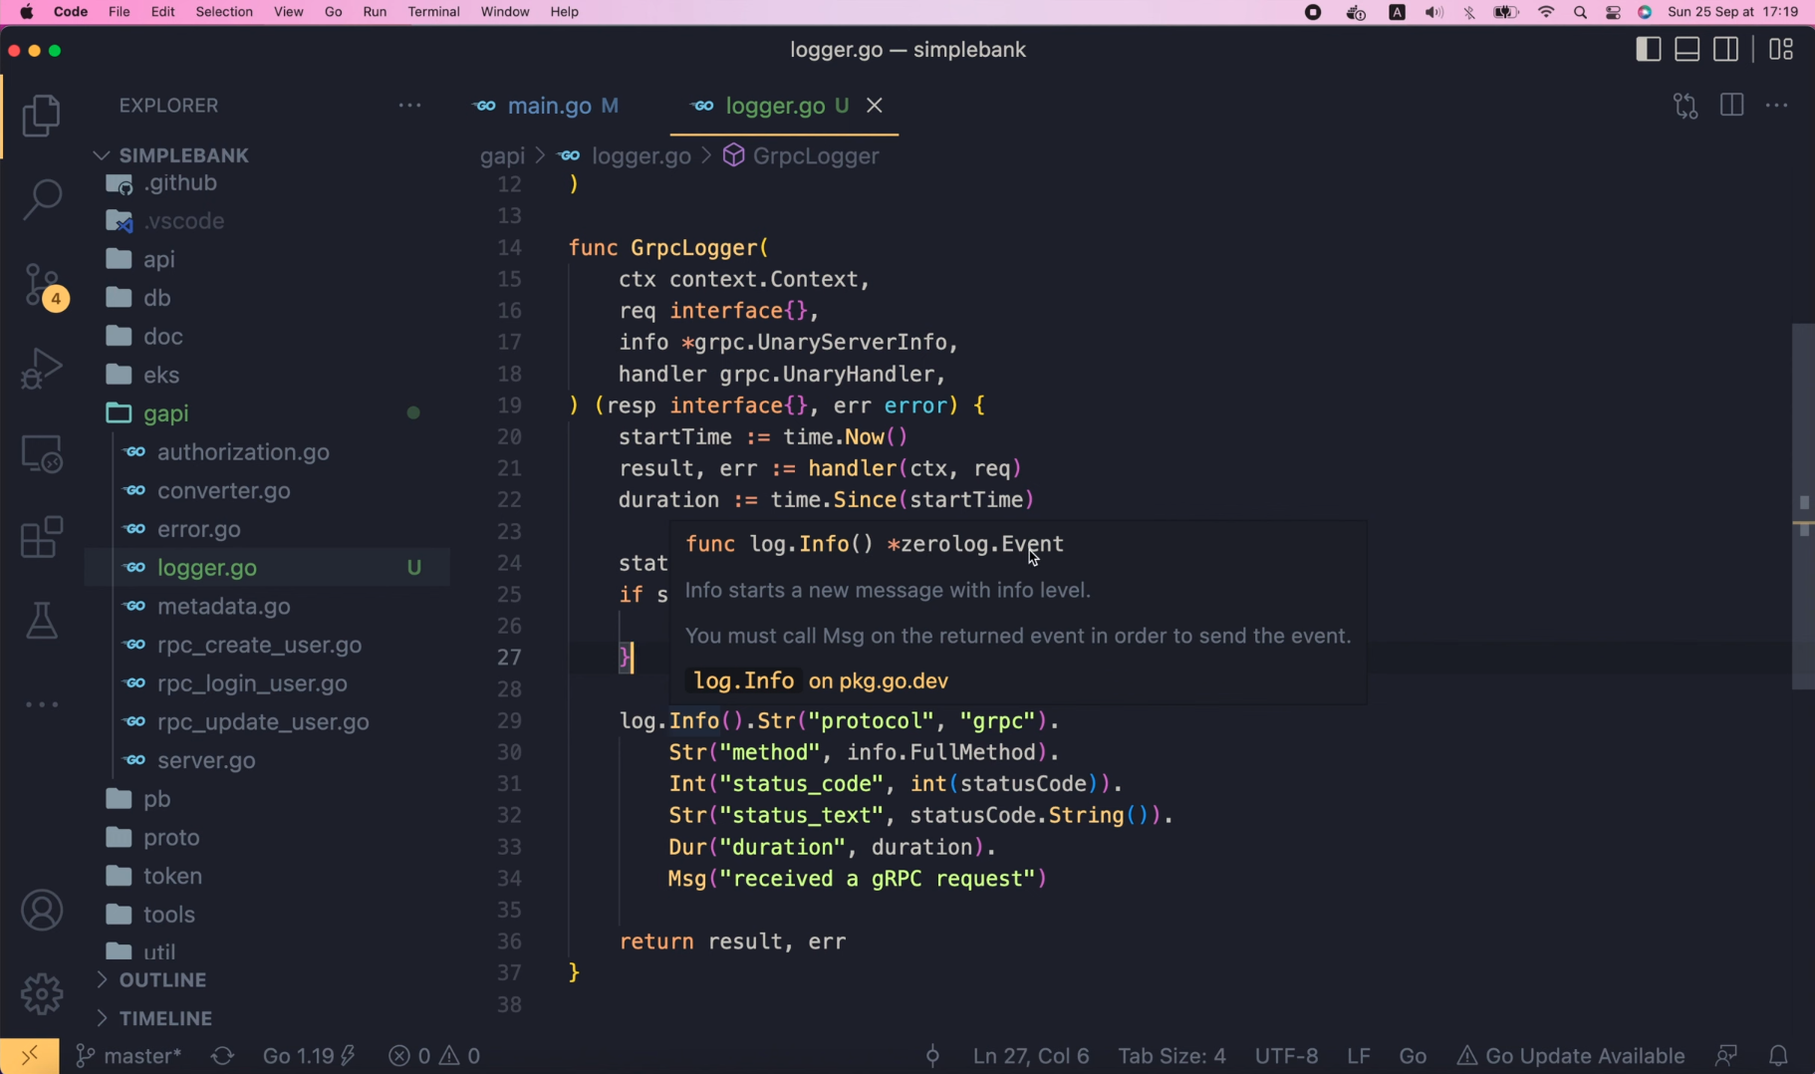Click Ln 27, Col 6 position indicator
1815x1074 pixels.
[x=1031, y=1056]
